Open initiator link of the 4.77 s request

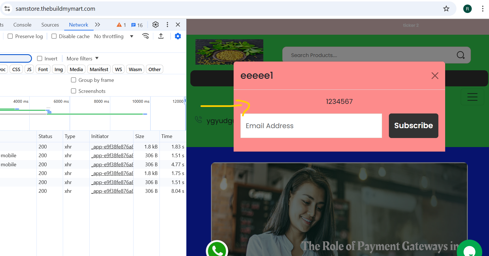pos(112,165)
